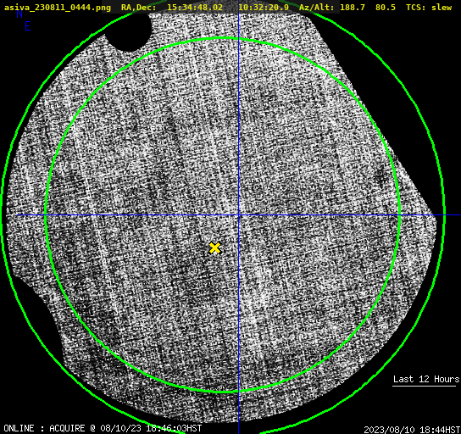Click the asiva_230811_0444.png filename label

click(x=58, y=7)
